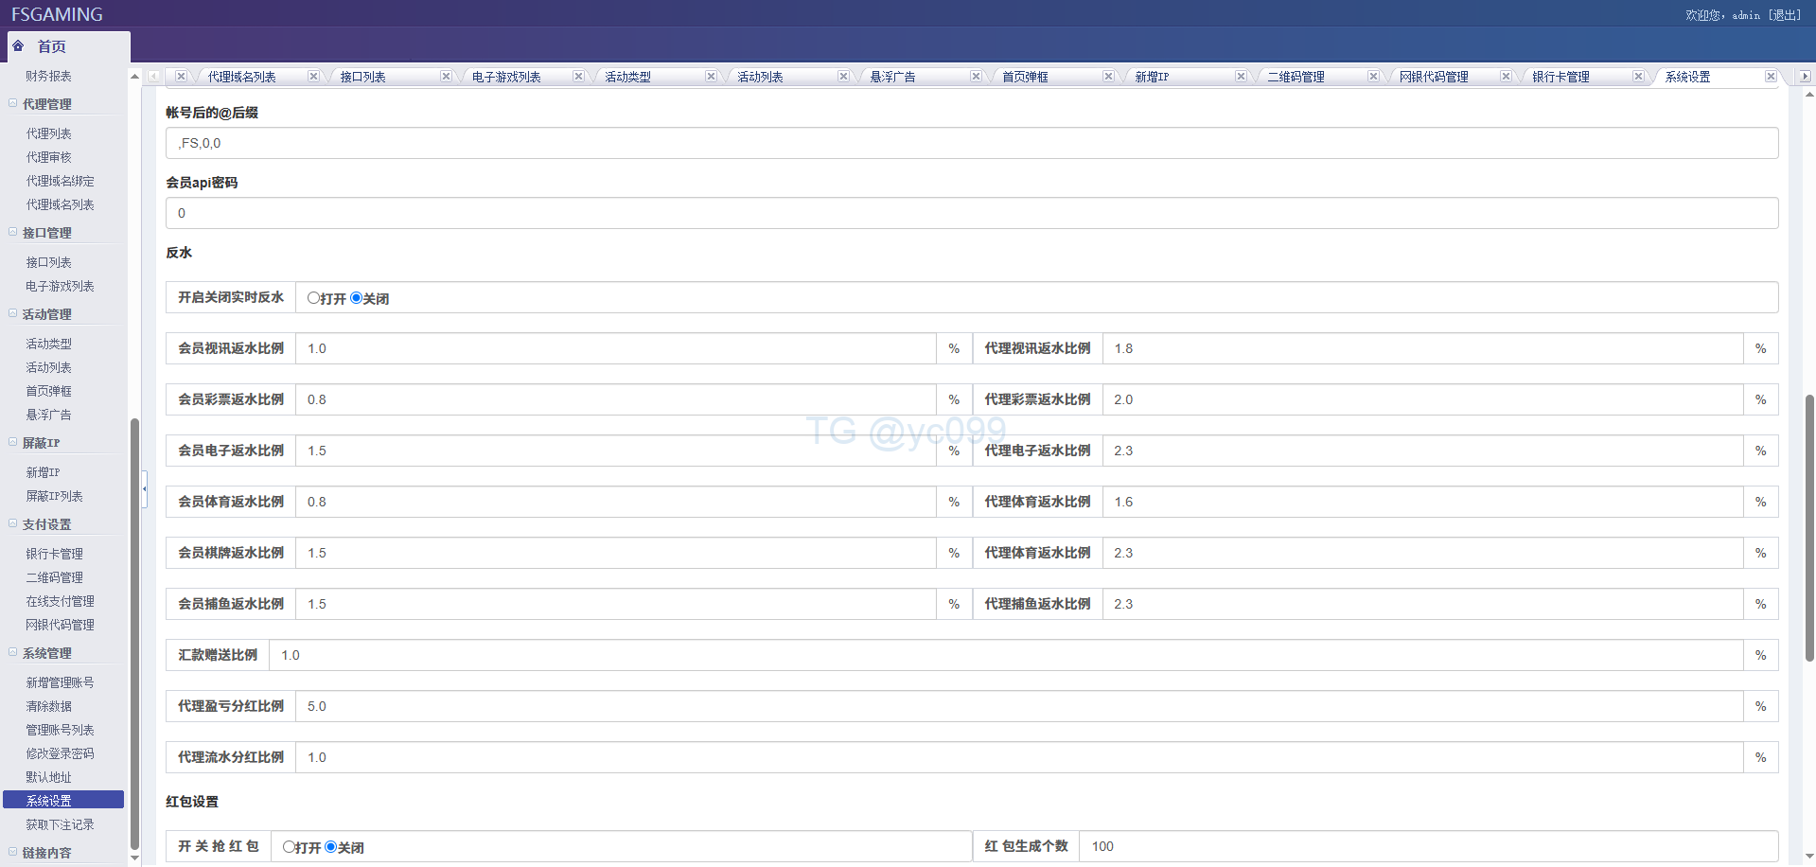Open 财务报表 in the sidebar
Image resolution: width=1816 pixels, height=867 pixels.
pyautogui.click(x=48, y=76)
